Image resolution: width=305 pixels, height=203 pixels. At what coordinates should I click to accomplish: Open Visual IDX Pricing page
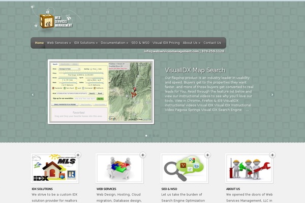pos(166,43)
